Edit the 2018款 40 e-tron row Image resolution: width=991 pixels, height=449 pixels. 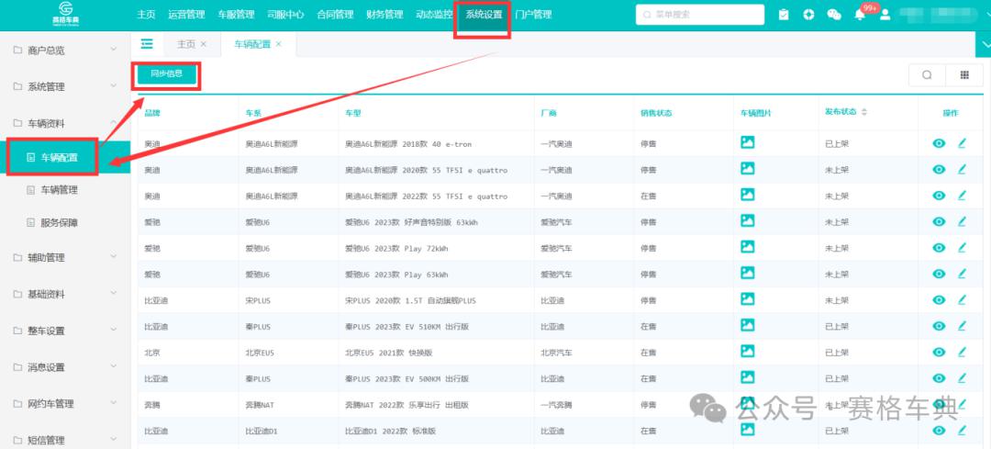coord(962,143)
